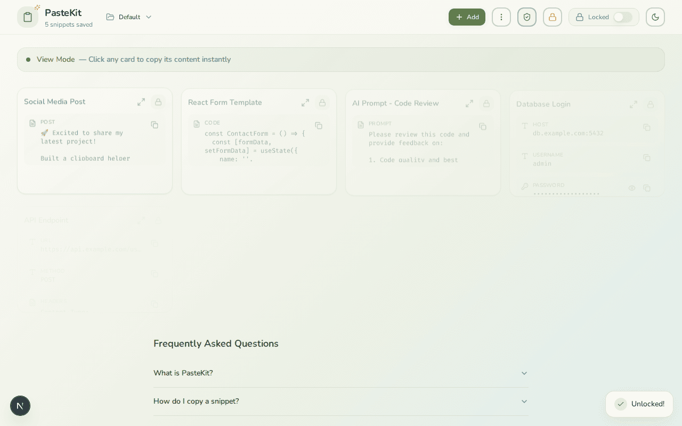The image size is (682, 426).
Task: Click the React Form Template card title
Action: (225, 103)
